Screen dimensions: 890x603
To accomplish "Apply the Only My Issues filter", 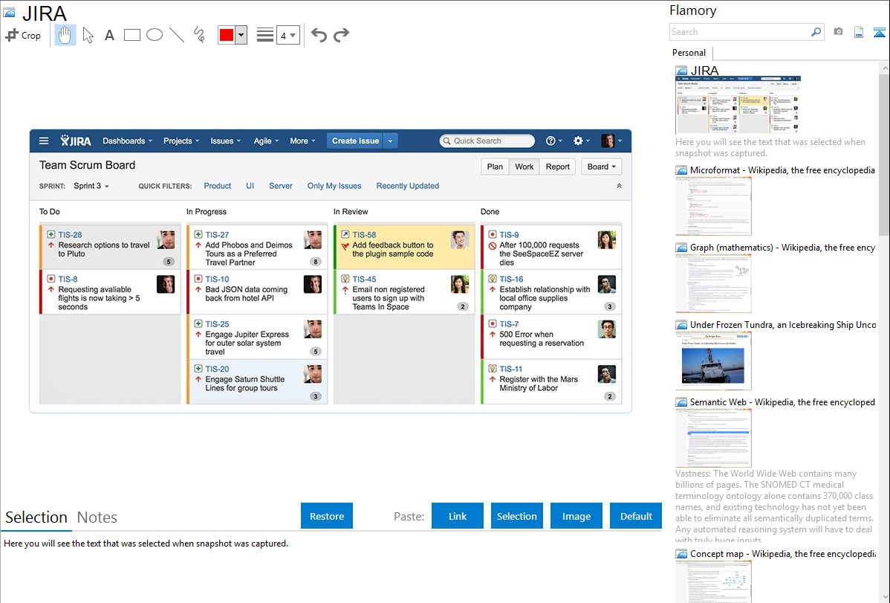I will (x=334, y=186).
